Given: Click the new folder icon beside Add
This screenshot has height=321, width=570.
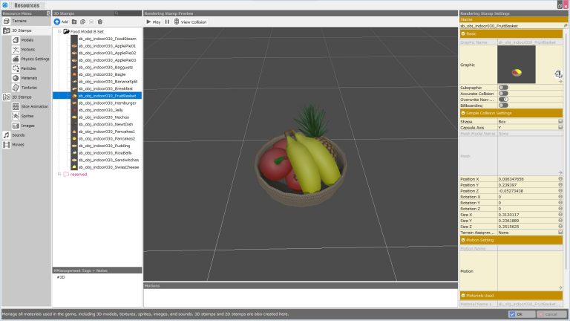Looking at the screenshot, I should point(74,22).
